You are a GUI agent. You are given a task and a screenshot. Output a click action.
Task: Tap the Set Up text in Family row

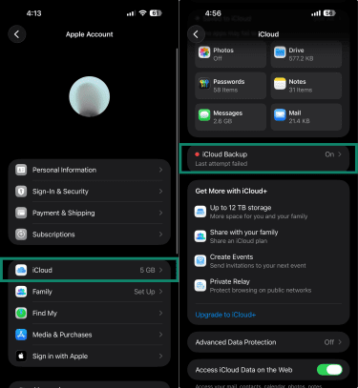point(144,292)
